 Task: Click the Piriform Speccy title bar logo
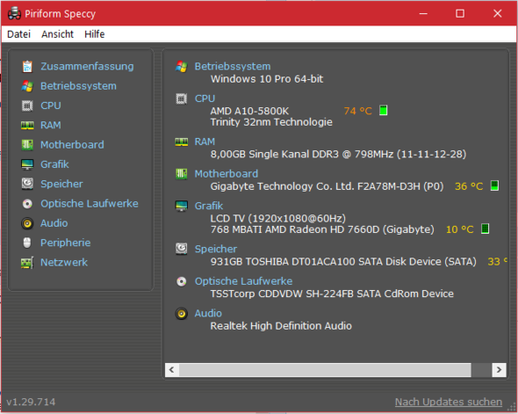coord(14,13)
